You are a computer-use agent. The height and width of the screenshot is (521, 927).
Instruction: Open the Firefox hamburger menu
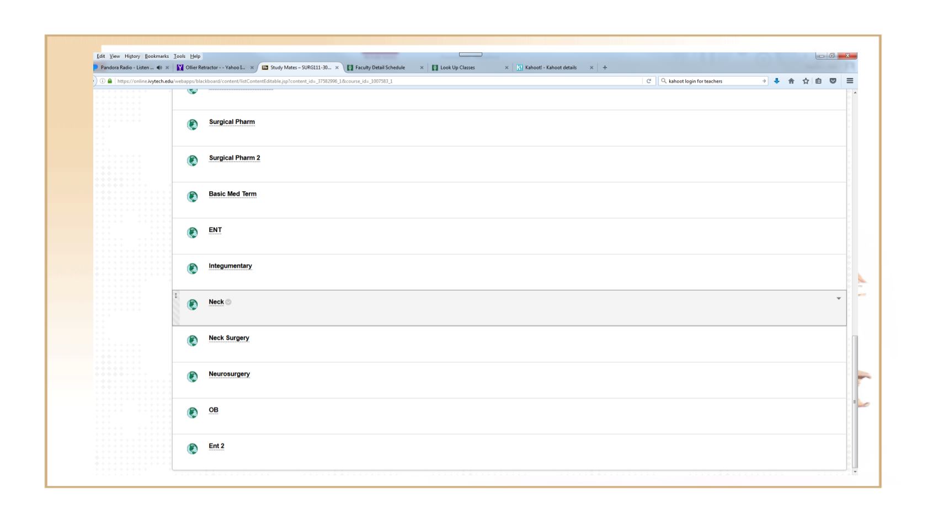click(x=850, y=81)
